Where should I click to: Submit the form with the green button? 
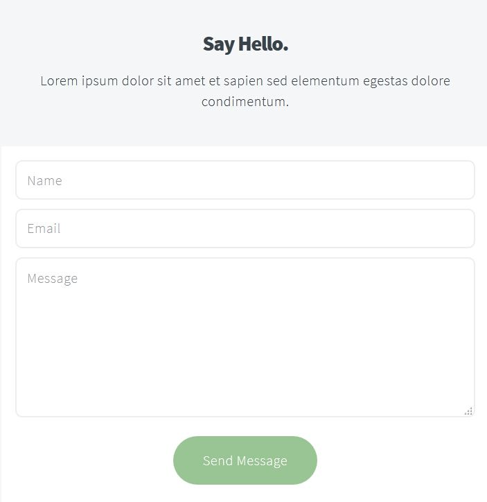[x=245, y=460]
